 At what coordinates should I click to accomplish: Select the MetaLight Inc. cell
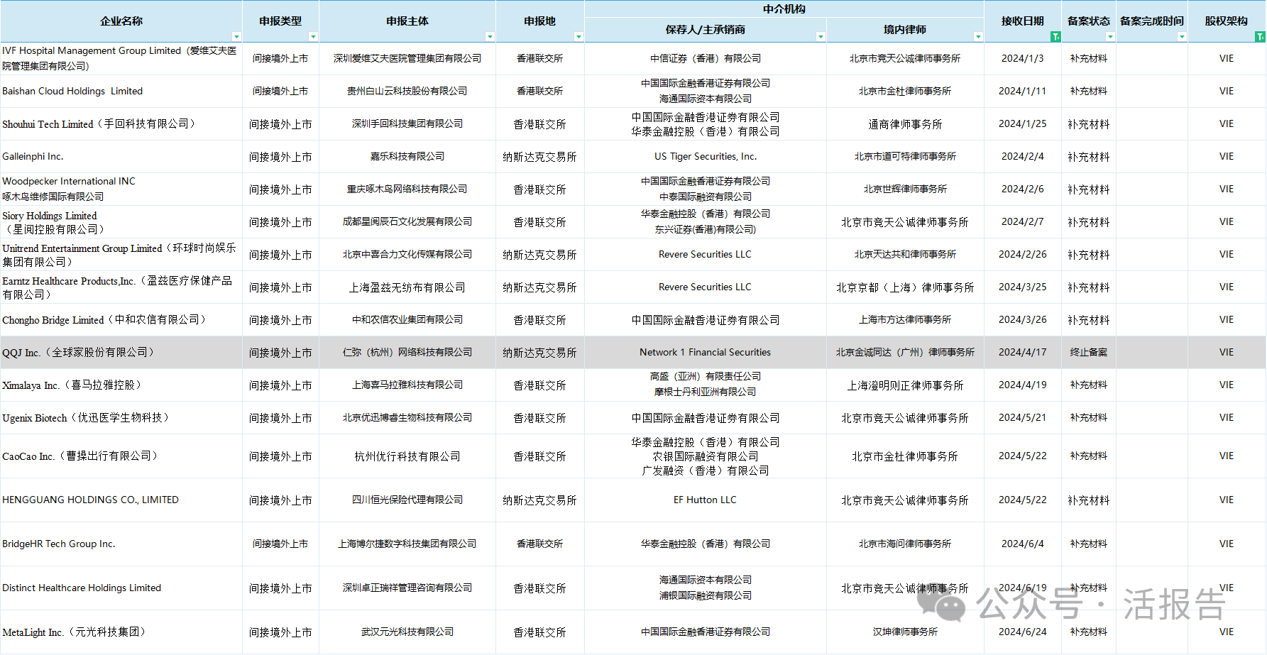121,632
